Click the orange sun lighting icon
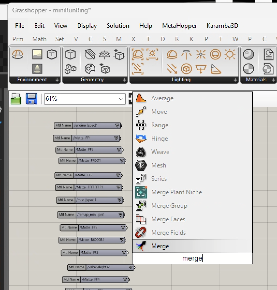277x290 pixels. pyautogui.click(x=230, y=54)
